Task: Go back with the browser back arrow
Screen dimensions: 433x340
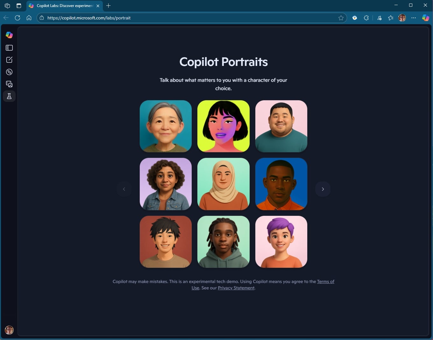Action: click(x=6, y=18)
